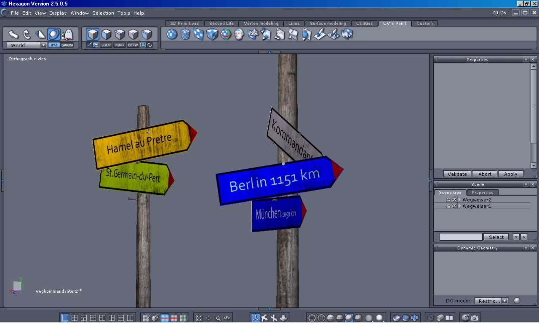Open the DG mode Restric dropdown
The height and width of the screenshot is (323, 539).
tap(491, 301)
